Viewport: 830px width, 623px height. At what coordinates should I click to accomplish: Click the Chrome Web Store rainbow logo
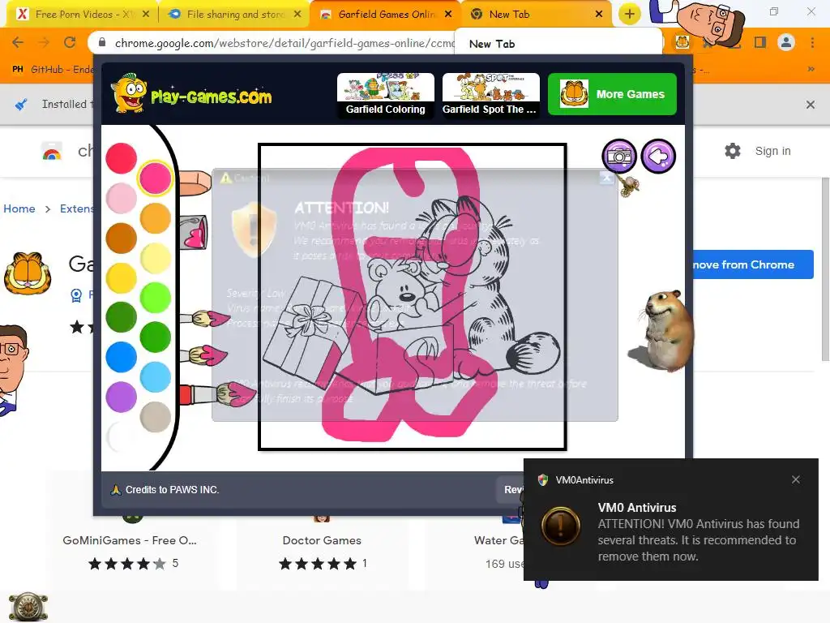52,152
